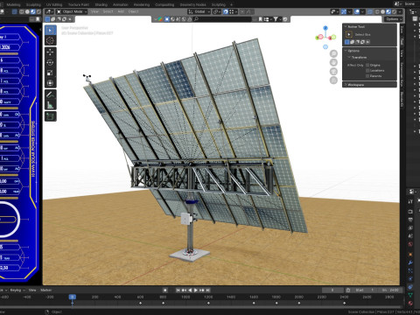Toggle auto keying record button in timeline
The height and width of the screenshot is (315, 420).
[165, 290]
